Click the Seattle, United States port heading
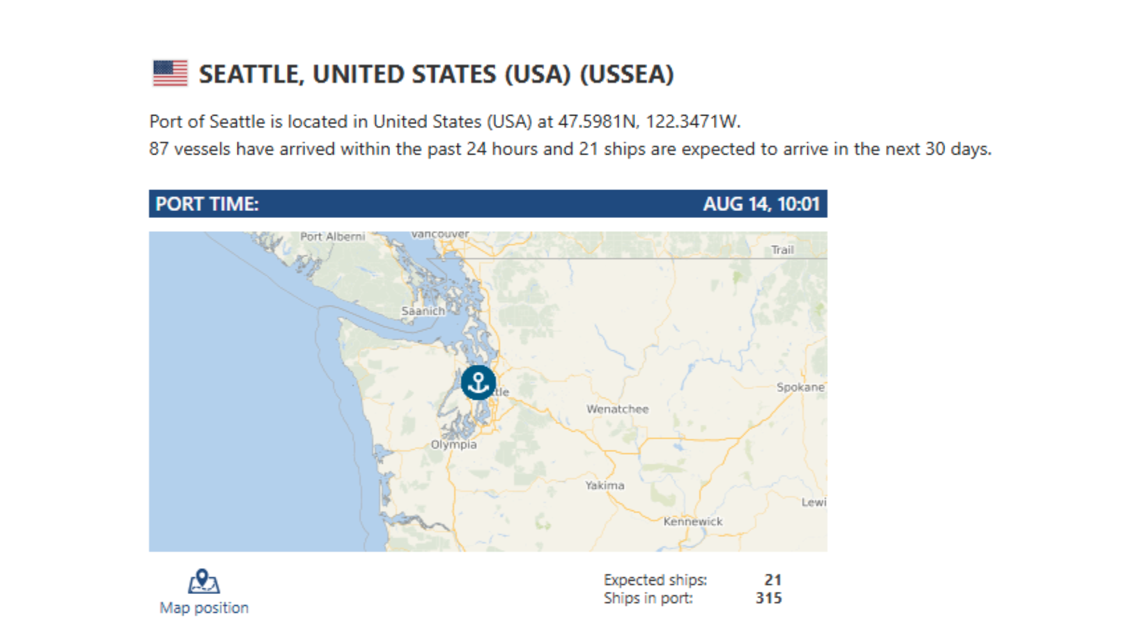This screenshot has width=1136, height=617. coord(436,74)
